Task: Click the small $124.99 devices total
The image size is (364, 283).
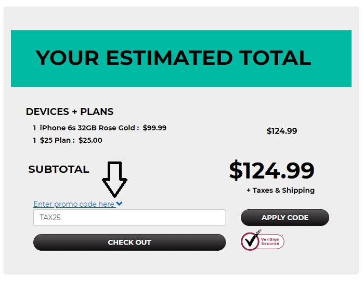Action: 282,131
